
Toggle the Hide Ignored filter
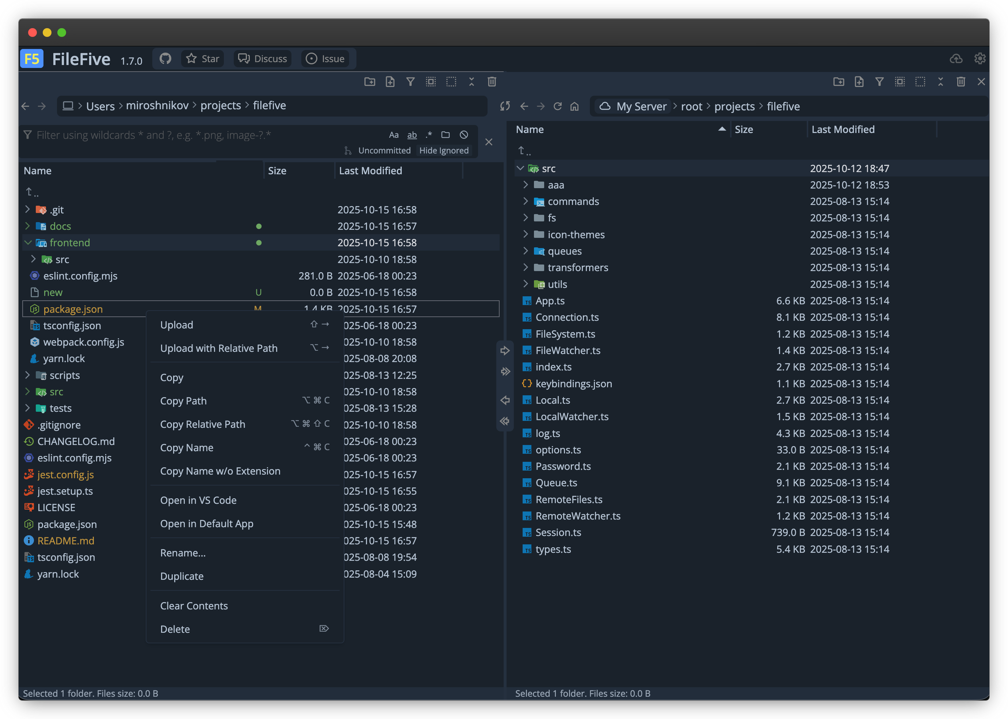click(x=444, y=151)
